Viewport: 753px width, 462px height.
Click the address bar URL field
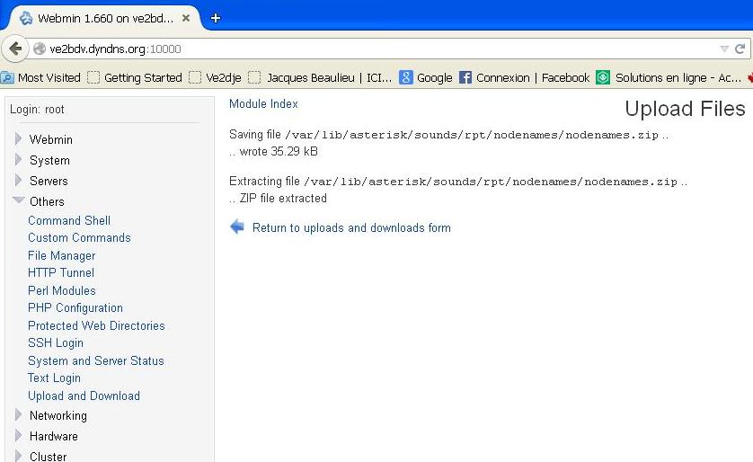coord(359,49)
